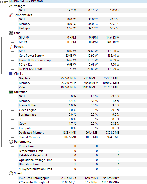Click the NVIDIA GeForce RTX 4090 card icon

[6, 2]
